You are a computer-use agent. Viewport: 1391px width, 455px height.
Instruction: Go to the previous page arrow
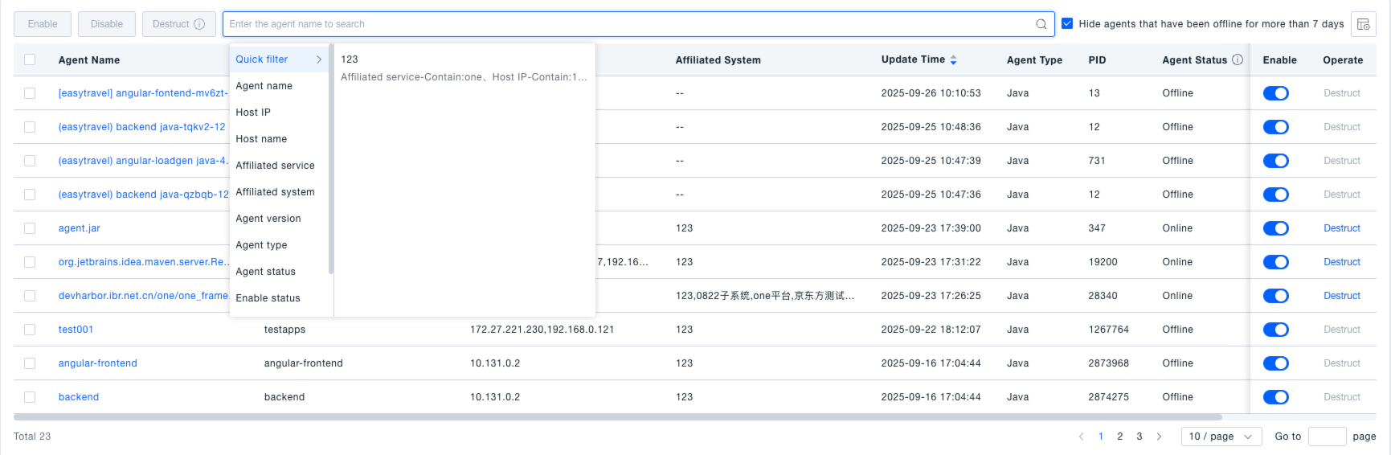pos(1081,437)
